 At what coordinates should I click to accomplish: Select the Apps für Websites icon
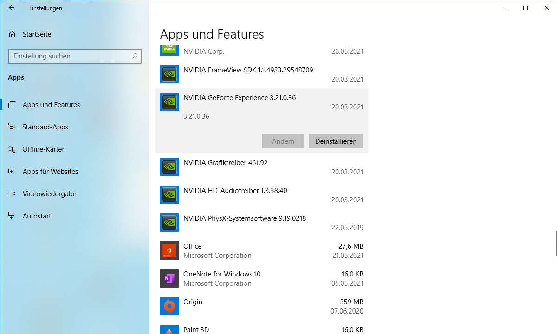[x=12, y=171]
